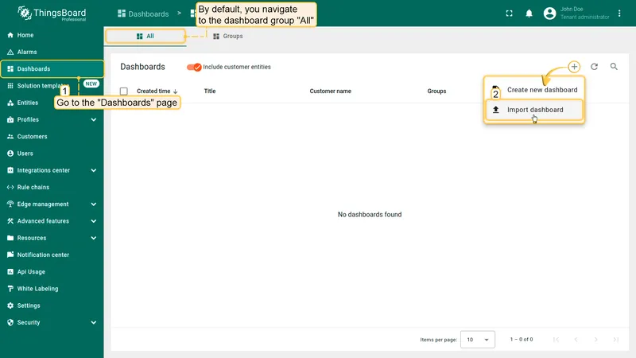Expand Security chevron
The width and height of the screenshot is (636, 358).
point(94,322)
